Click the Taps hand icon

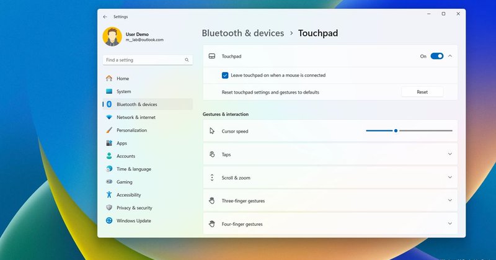coord(212,155)
